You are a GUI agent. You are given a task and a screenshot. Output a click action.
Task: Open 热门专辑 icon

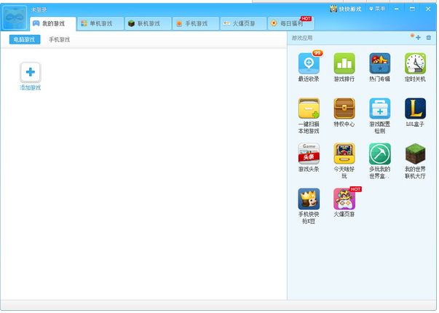tap(379, 64)
